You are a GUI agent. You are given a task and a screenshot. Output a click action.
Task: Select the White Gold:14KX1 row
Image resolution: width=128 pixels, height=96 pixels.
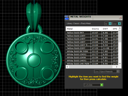[92, 61]
